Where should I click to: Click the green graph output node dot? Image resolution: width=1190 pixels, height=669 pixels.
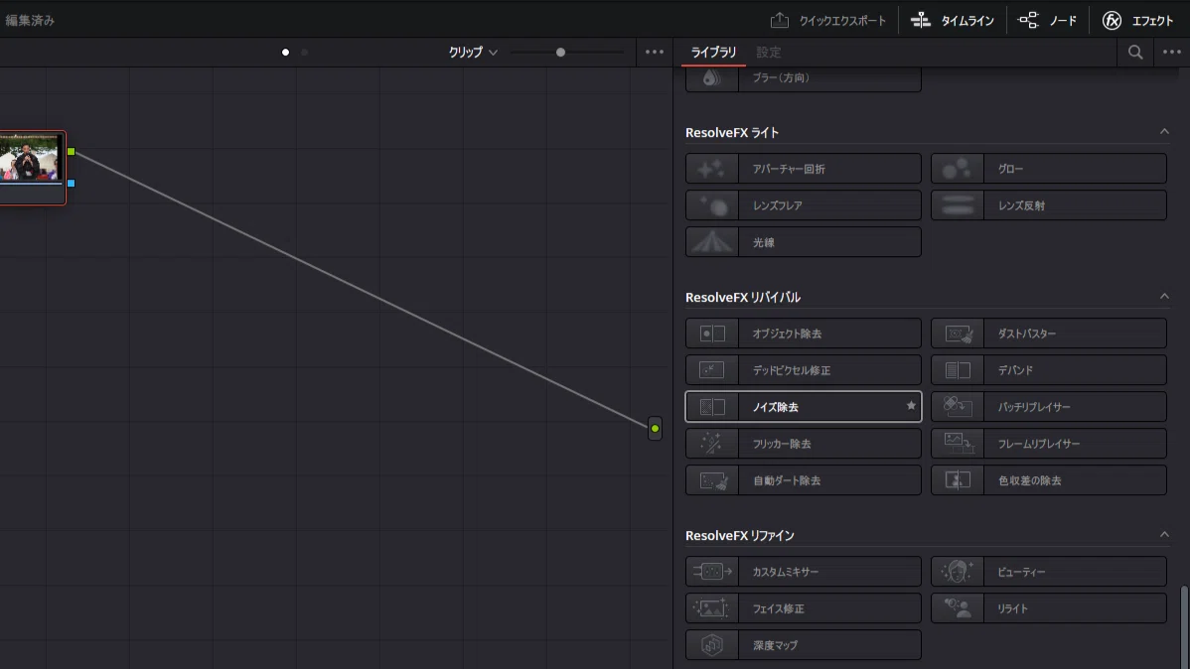point(655,429)
